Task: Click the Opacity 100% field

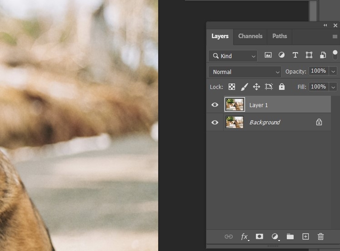Action: [x=318, y=71]
